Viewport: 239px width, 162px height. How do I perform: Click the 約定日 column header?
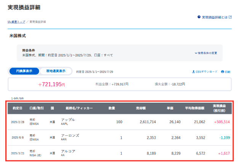click(x=17, y=108)
